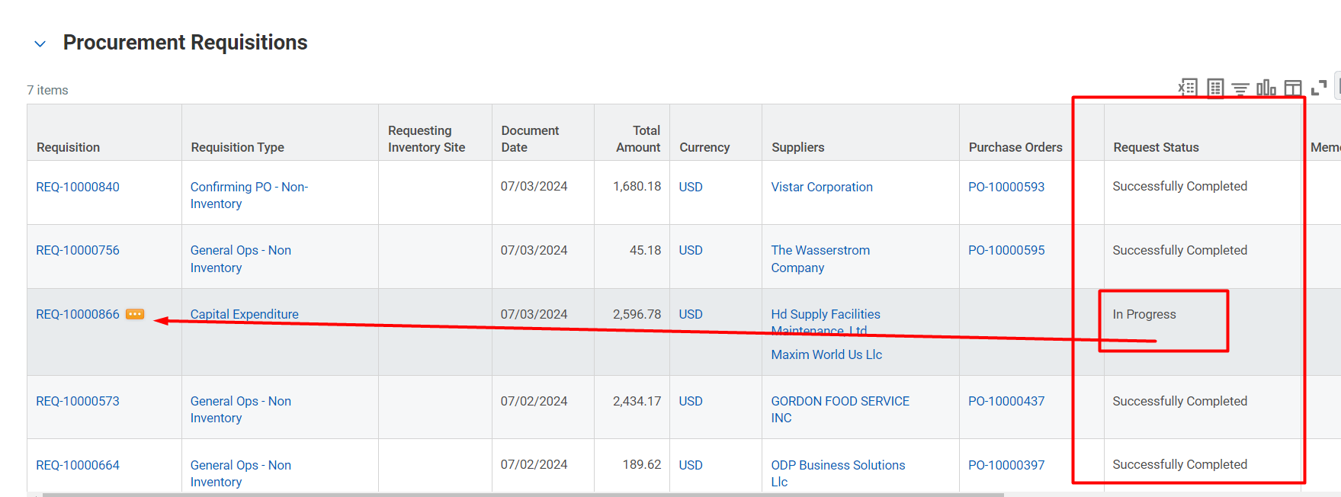Select Successfully Completed status for REQ-10000840
This screenshot has height=497, width=1341.
pyautogui.click(x=1180, y=186)
